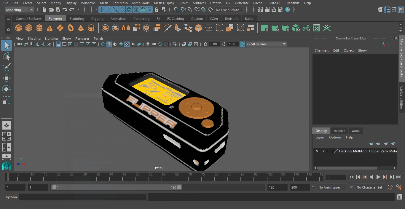Click the New Scene icon

click(44, 10)
